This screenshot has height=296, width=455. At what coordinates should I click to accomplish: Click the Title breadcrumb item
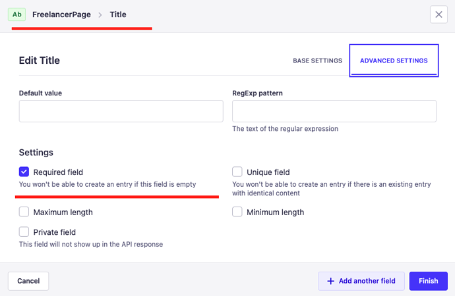(x=118, y=14)
